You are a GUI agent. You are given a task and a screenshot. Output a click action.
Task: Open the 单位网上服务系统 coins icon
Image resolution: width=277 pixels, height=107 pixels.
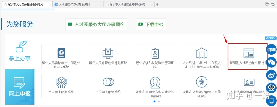click(108, 82)
